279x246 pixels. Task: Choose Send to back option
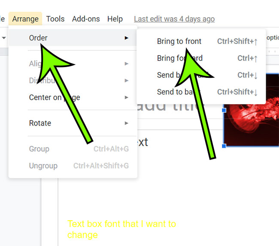coord(201,92)
